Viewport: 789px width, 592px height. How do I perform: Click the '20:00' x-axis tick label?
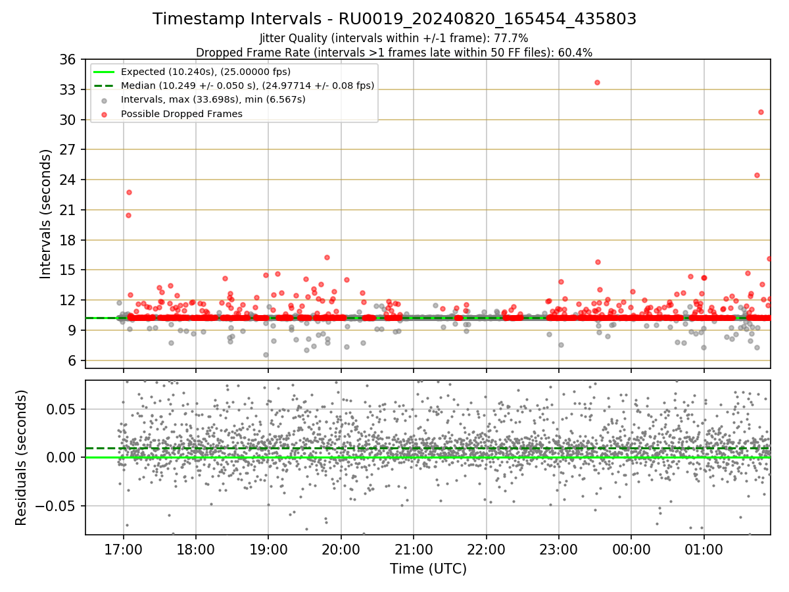click(341, 548)
